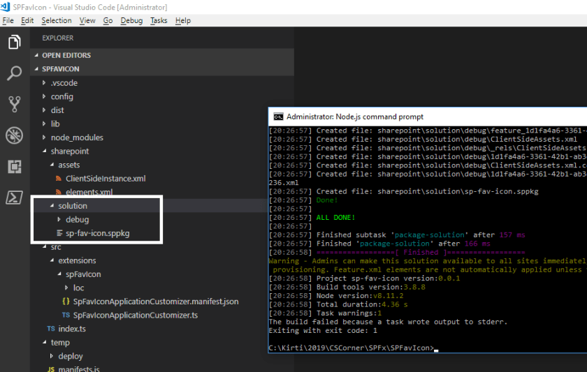Expand the debug folder under solution
Image resolution: width=587 pixels, height=372 pixels.
[77, 220]
